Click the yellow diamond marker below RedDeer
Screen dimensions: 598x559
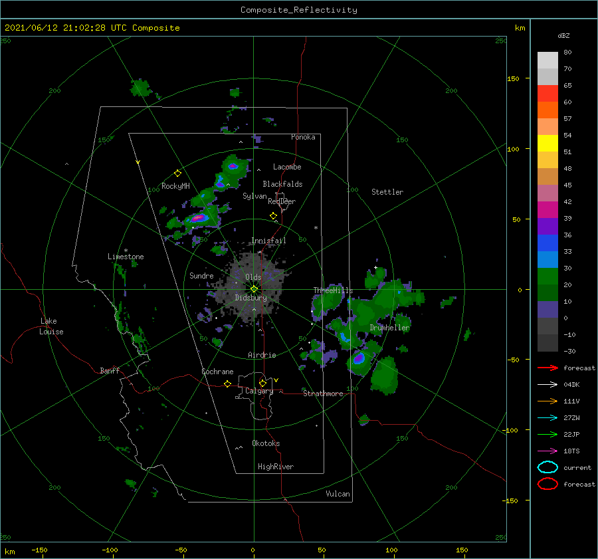273,216
